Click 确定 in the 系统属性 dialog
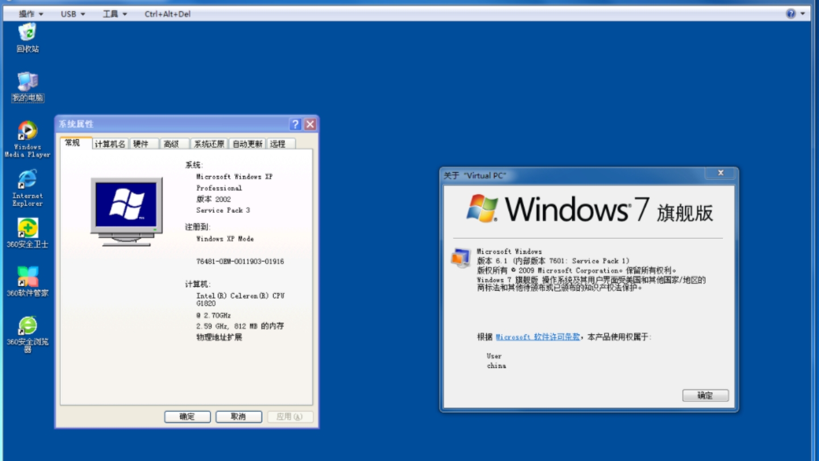This screenshot has width=819, height=461. tap(187, 417)
